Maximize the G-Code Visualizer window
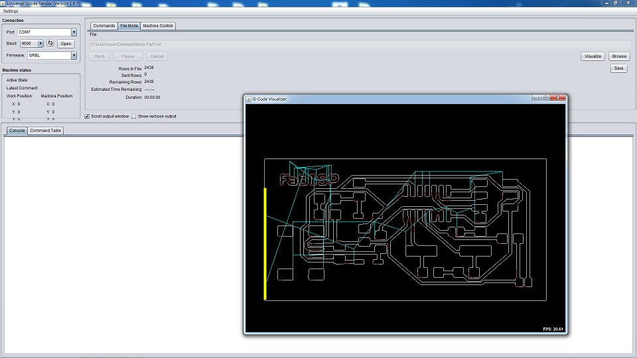Image resolution: width=637 pixels, height=358 pixels. (x=545, y=98)
